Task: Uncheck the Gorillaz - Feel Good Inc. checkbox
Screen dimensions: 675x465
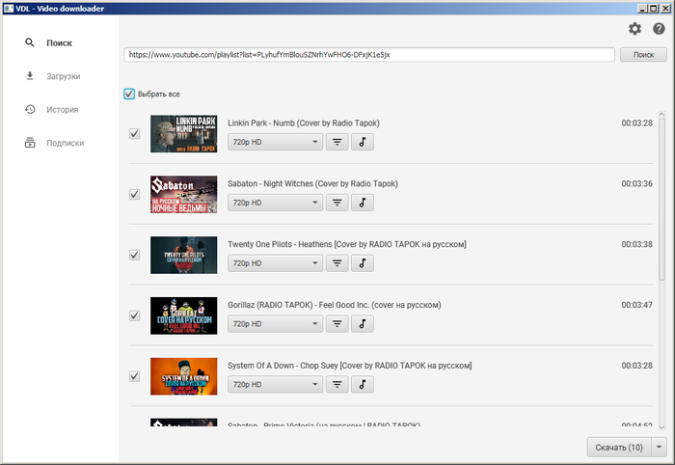Action: 134,315
